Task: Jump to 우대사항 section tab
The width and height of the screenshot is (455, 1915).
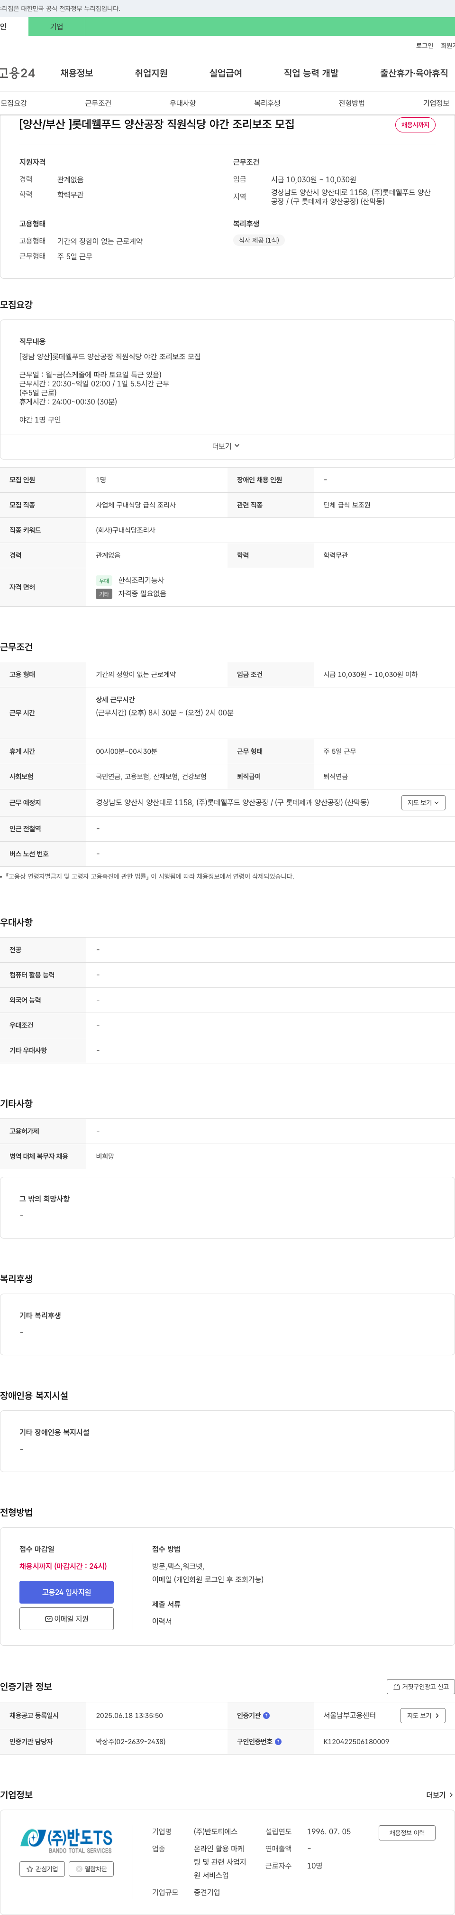Action: point(182,103)
